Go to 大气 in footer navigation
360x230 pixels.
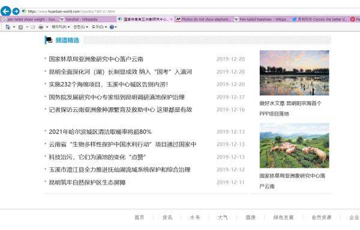pyautogui.click(x=223, y=217)
